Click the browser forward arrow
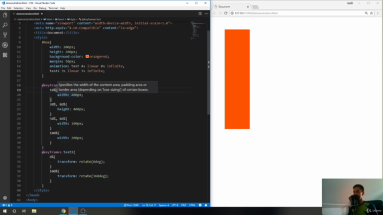This screenshot has height=215, width=383. (220, 13)
